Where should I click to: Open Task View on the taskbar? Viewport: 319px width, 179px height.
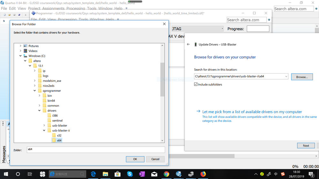click(30, 174)
